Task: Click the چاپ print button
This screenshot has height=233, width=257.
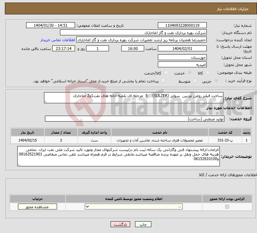Action: 143,224
